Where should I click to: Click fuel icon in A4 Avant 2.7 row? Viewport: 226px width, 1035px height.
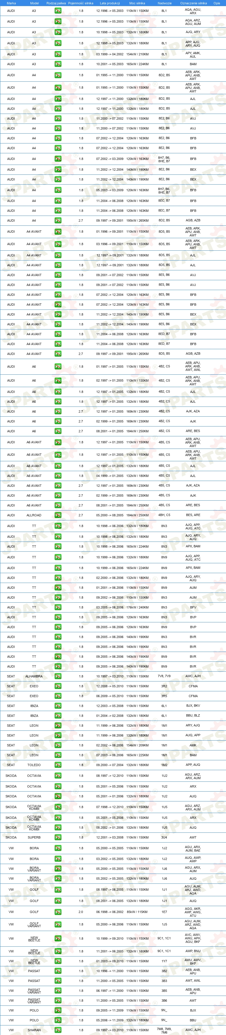58,354
